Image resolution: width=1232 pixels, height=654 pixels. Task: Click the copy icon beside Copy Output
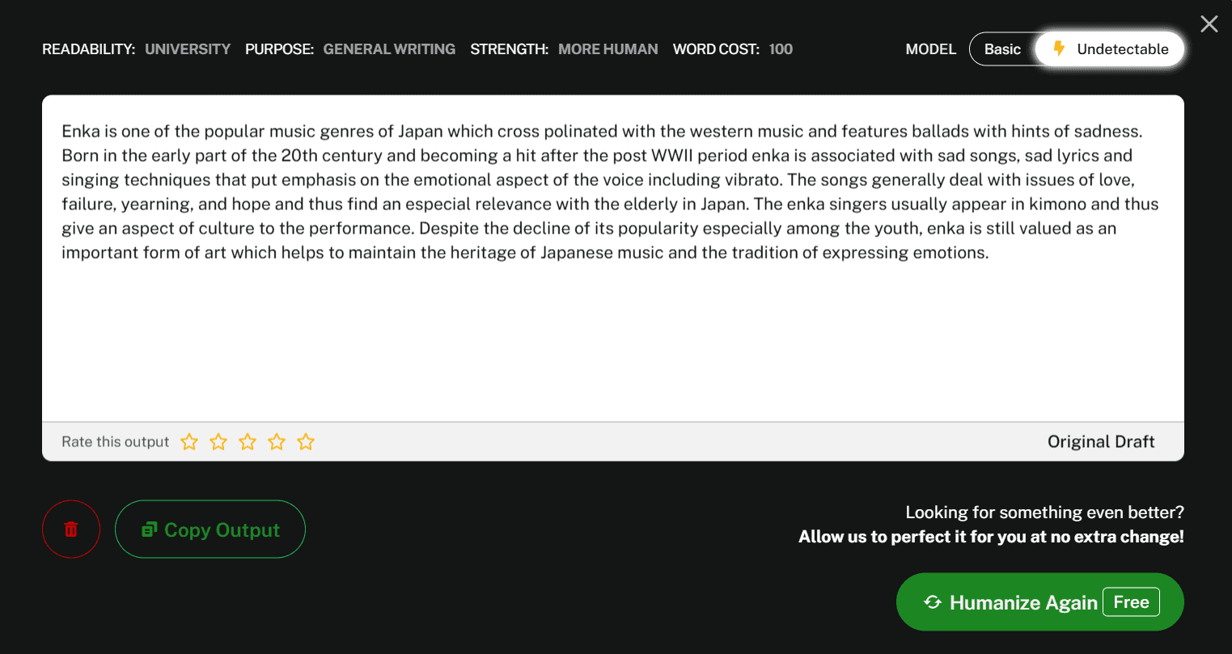[x=149, y=530]
